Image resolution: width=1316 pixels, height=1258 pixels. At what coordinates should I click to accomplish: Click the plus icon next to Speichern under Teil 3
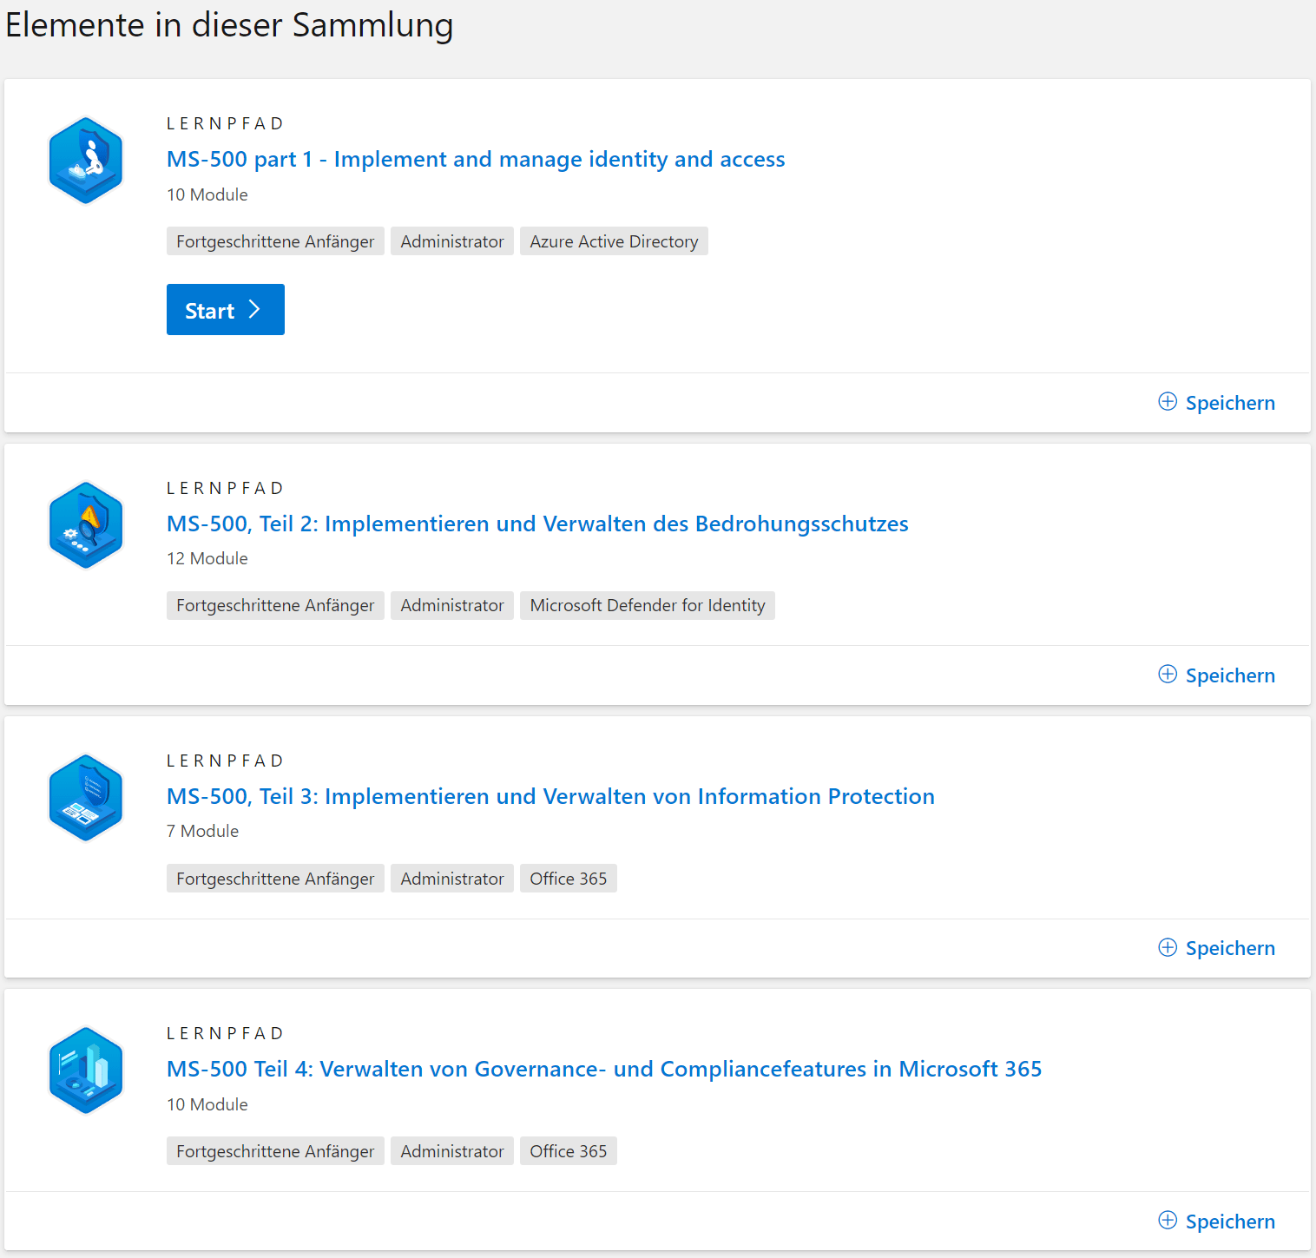click(x=1168, y=947)
